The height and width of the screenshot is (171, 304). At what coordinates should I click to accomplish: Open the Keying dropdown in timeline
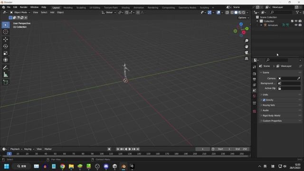pos(29,149)
